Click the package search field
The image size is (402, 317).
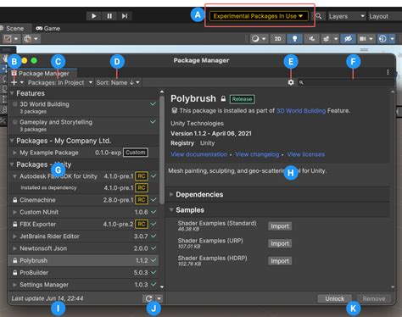[345, 82]
